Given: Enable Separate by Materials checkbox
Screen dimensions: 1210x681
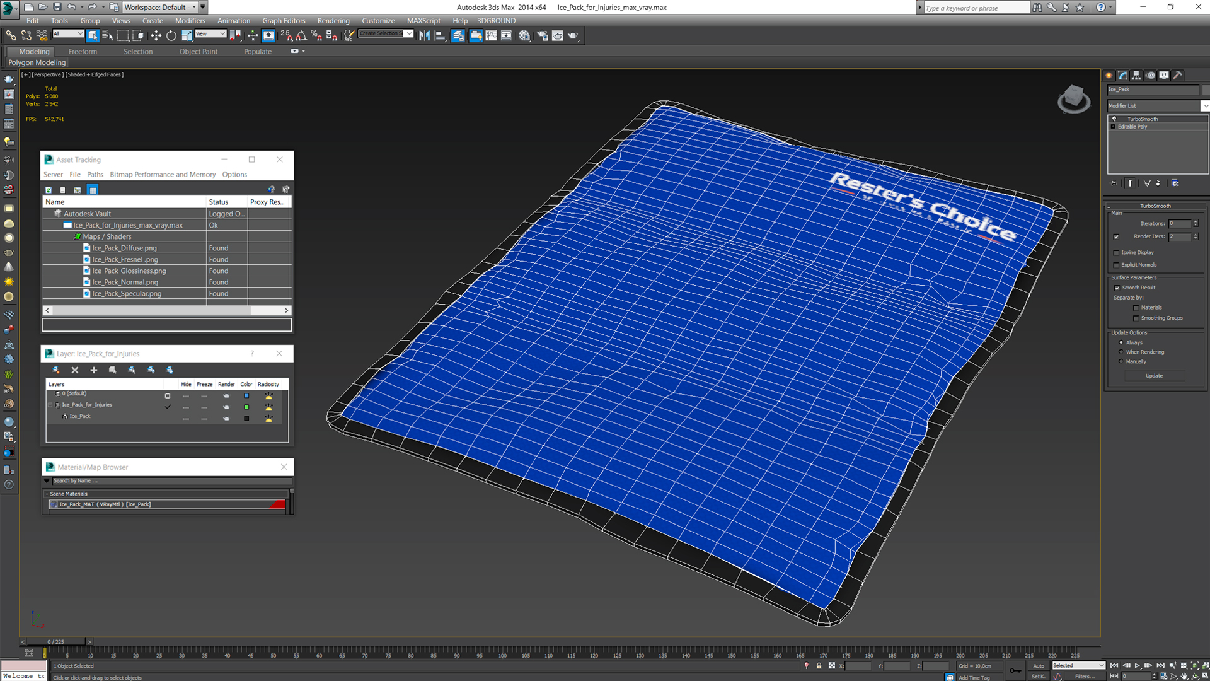Looking at the screenshot, I should click(1136, 308).
